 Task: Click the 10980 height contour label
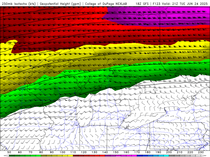(x=135, y=86)
